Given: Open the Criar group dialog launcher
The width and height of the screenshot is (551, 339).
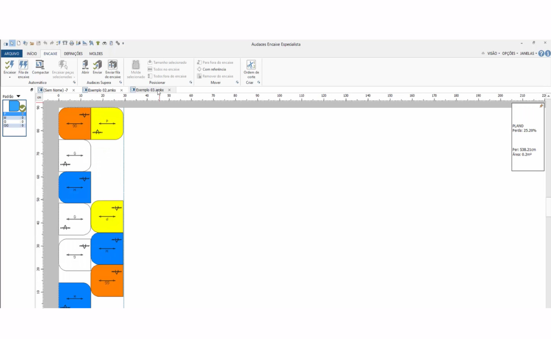Looking at the screenshot, I should [259, 82].
